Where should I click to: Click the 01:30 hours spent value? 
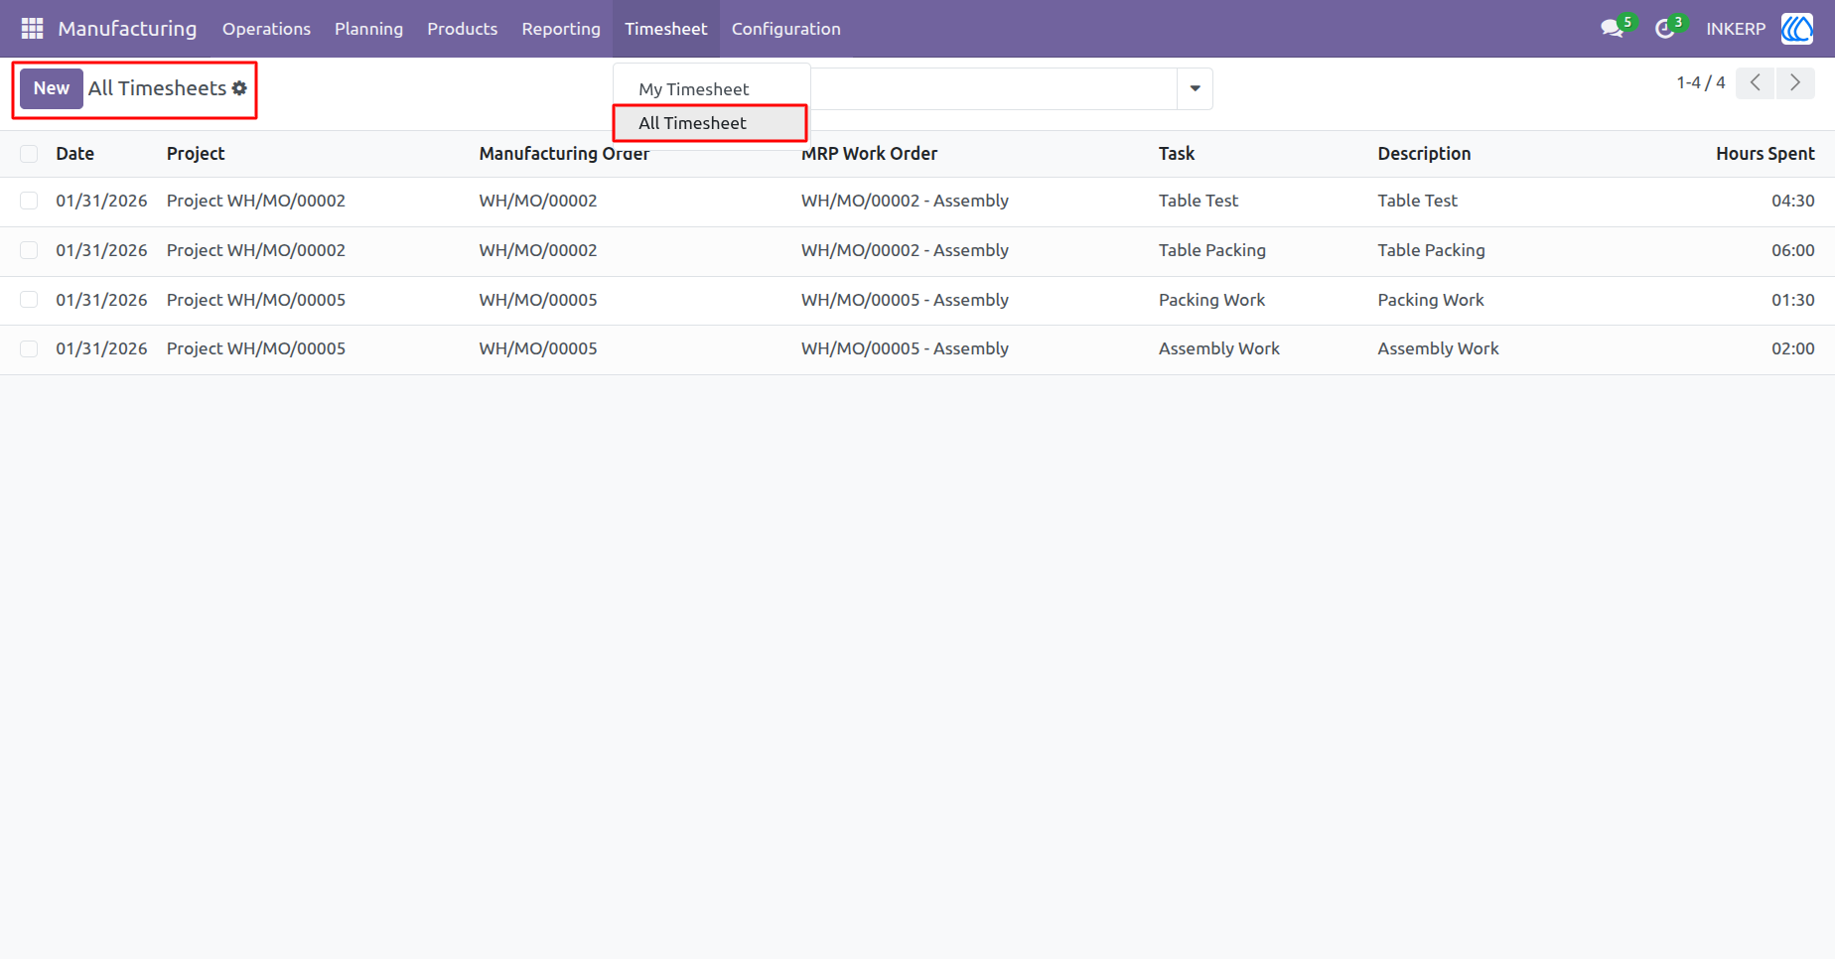click(1792, 300)
